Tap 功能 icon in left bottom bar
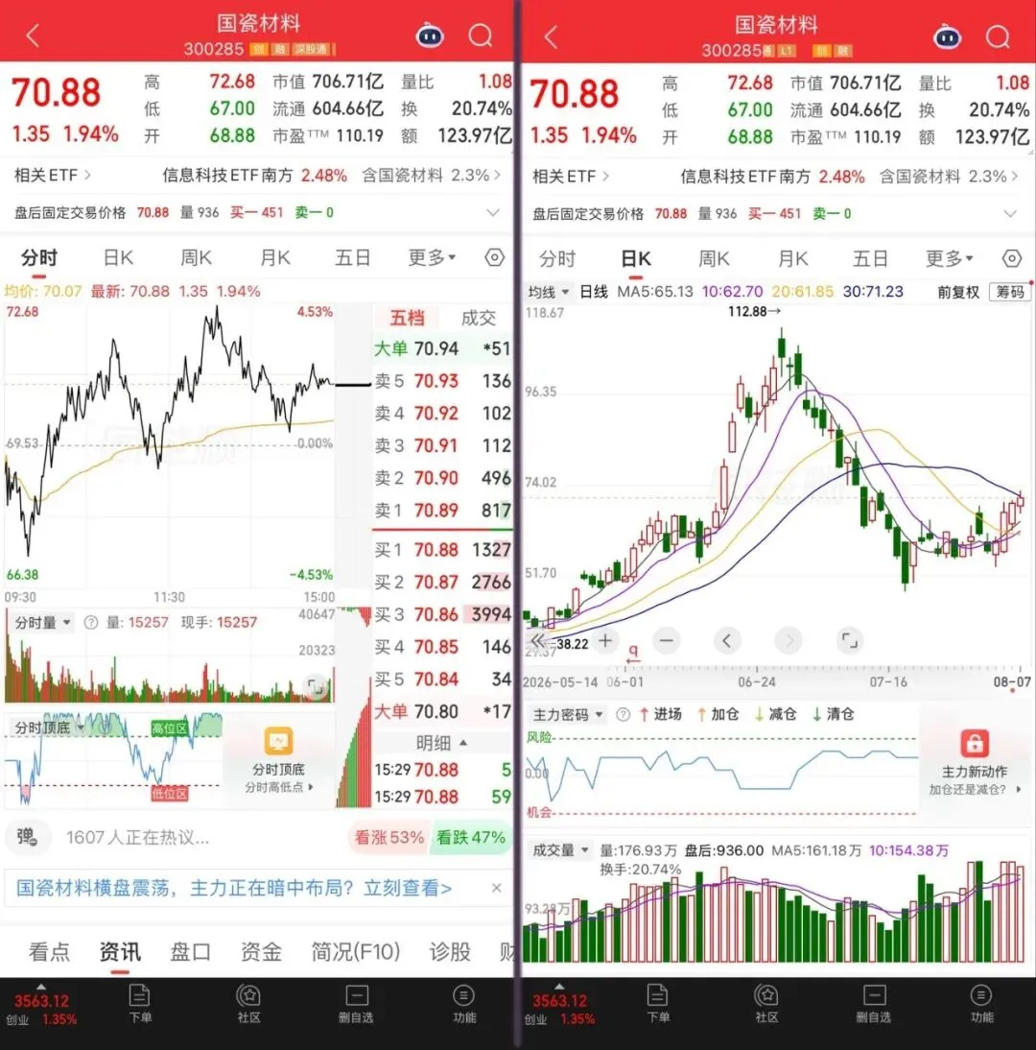This screenshot has height=1050, width=1036. point(463,1004)
